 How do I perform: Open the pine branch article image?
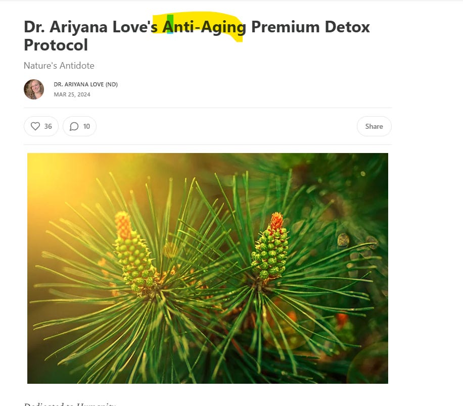click(x=208, y=268)
